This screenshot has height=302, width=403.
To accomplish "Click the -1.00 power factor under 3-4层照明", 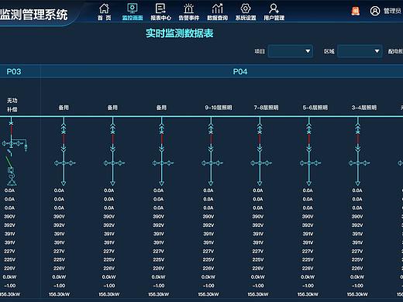I will point(357,286).
